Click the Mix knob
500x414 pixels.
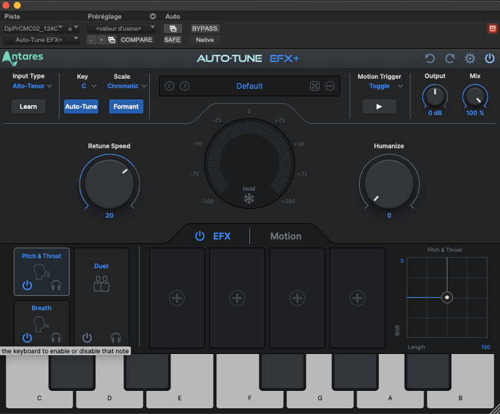(x=475, y=96)
